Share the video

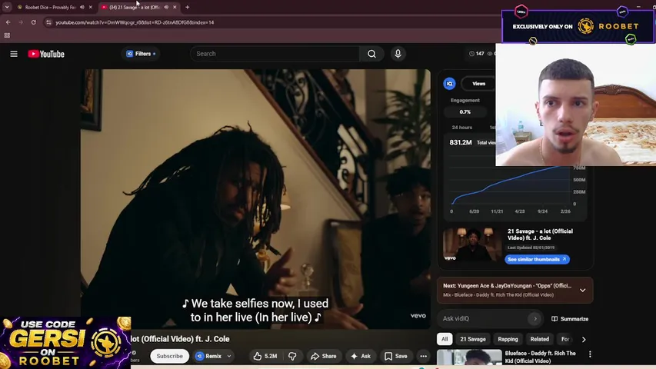[324, 356]
